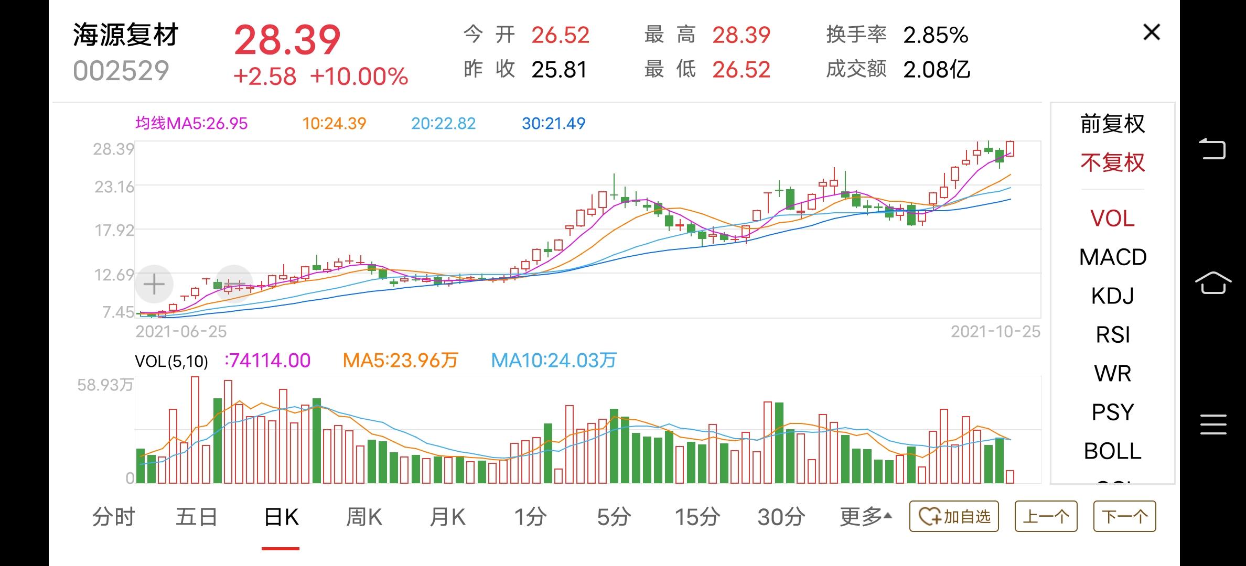Choose the KDJ indicator
The width and height of the screenshot is (1246, 566).
click(x=1112, y=296)
